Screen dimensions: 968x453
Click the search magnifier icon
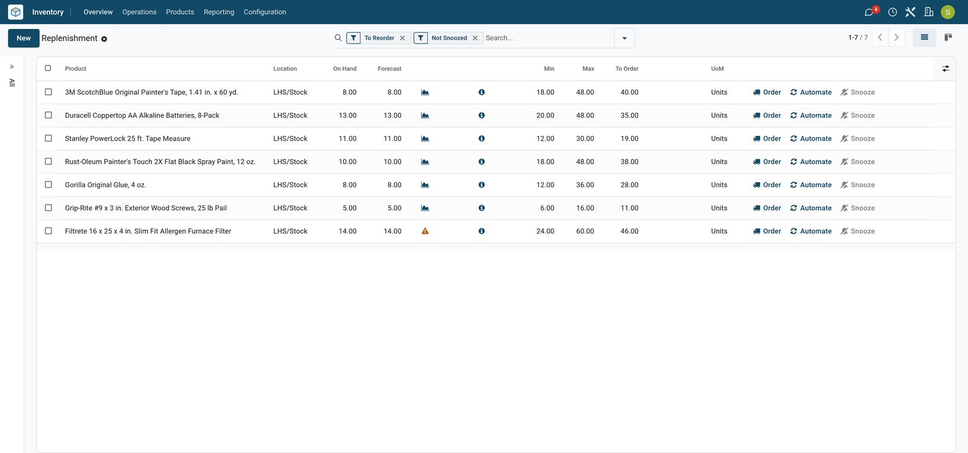tap(338, 37)
